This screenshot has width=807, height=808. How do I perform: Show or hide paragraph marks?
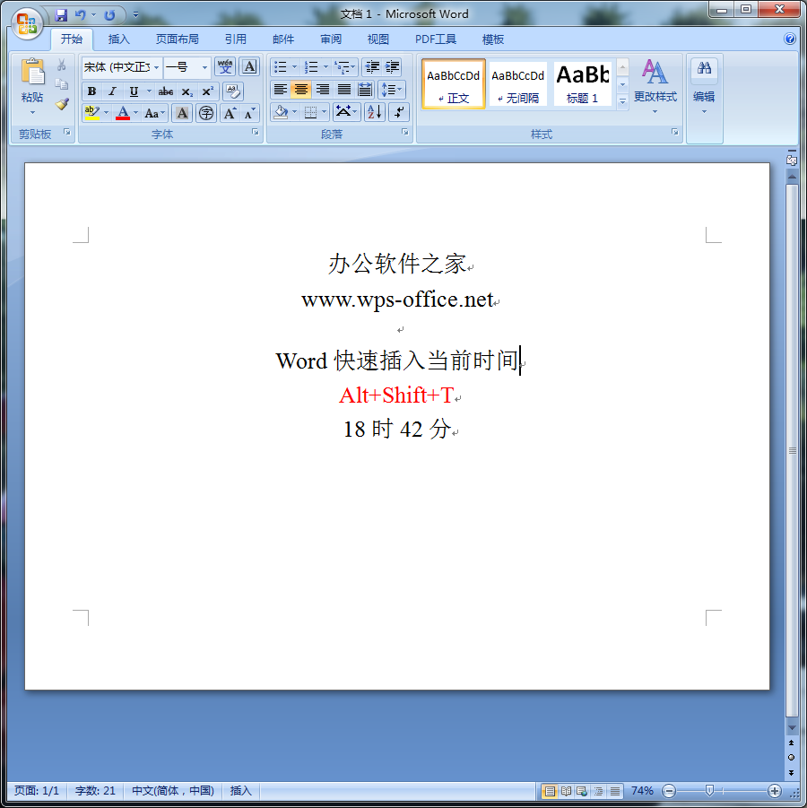coord(399,112)
